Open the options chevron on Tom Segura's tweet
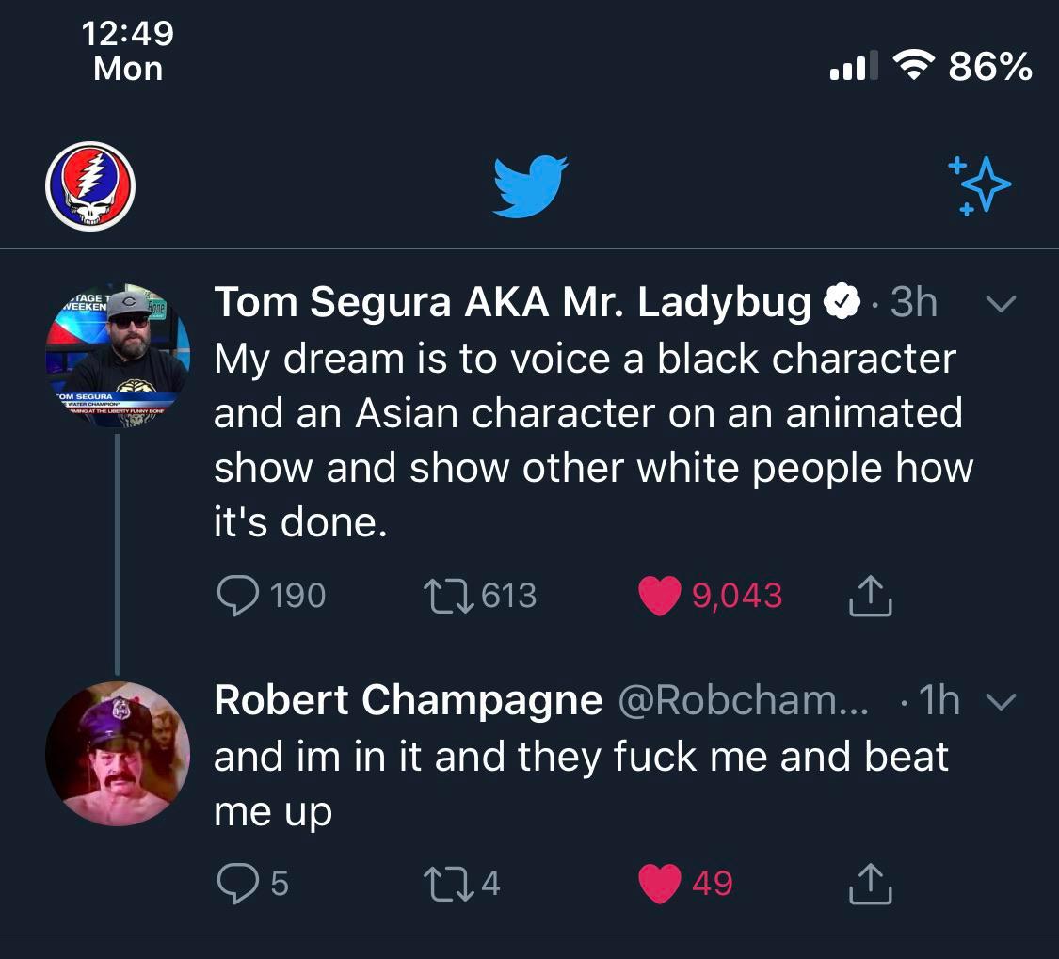 [1002, 302]
